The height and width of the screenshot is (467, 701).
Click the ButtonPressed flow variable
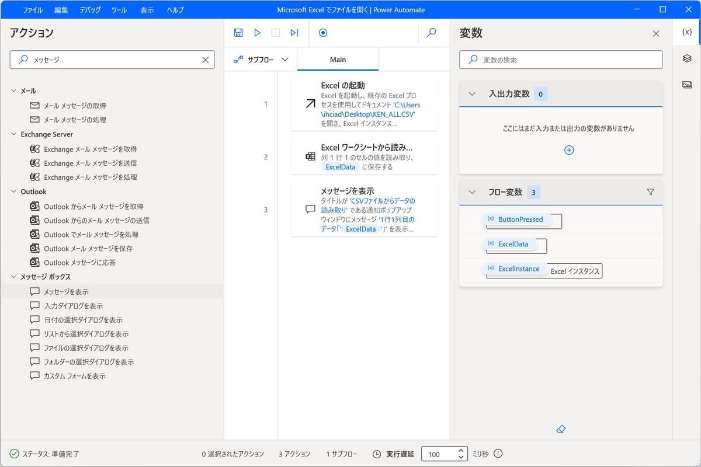(516, 219)
